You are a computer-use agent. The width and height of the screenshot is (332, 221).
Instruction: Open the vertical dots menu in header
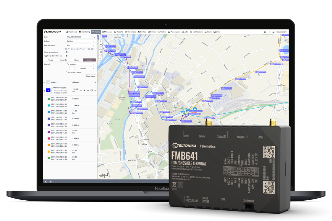(269, 32)
